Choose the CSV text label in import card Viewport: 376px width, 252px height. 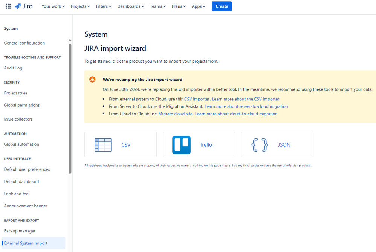pos(126,145)
